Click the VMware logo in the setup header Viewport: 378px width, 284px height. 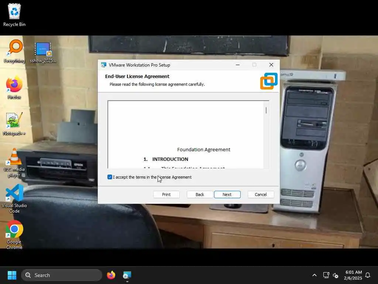(269, 81)
